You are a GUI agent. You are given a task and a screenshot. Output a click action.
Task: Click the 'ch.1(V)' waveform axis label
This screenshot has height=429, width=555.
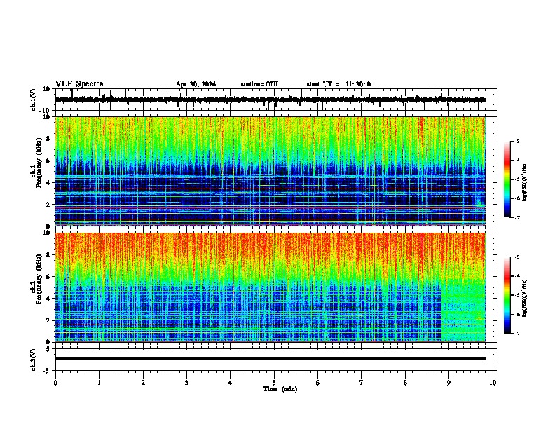click(34, 100)
